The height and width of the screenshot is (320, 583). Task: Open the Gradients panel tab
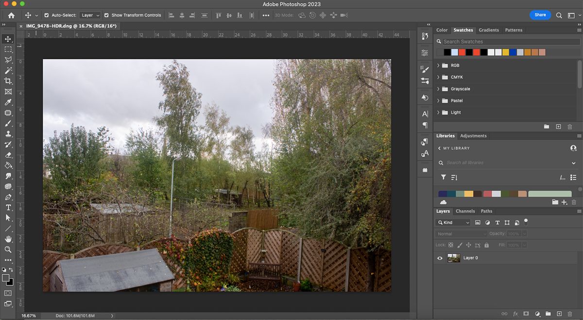(489, 30)
